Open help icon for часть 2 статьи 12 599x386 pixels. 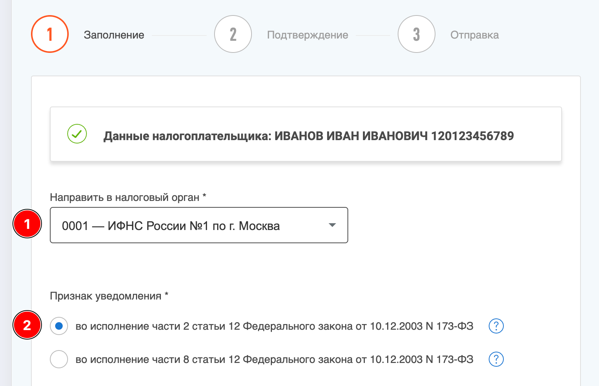(496, 326)
